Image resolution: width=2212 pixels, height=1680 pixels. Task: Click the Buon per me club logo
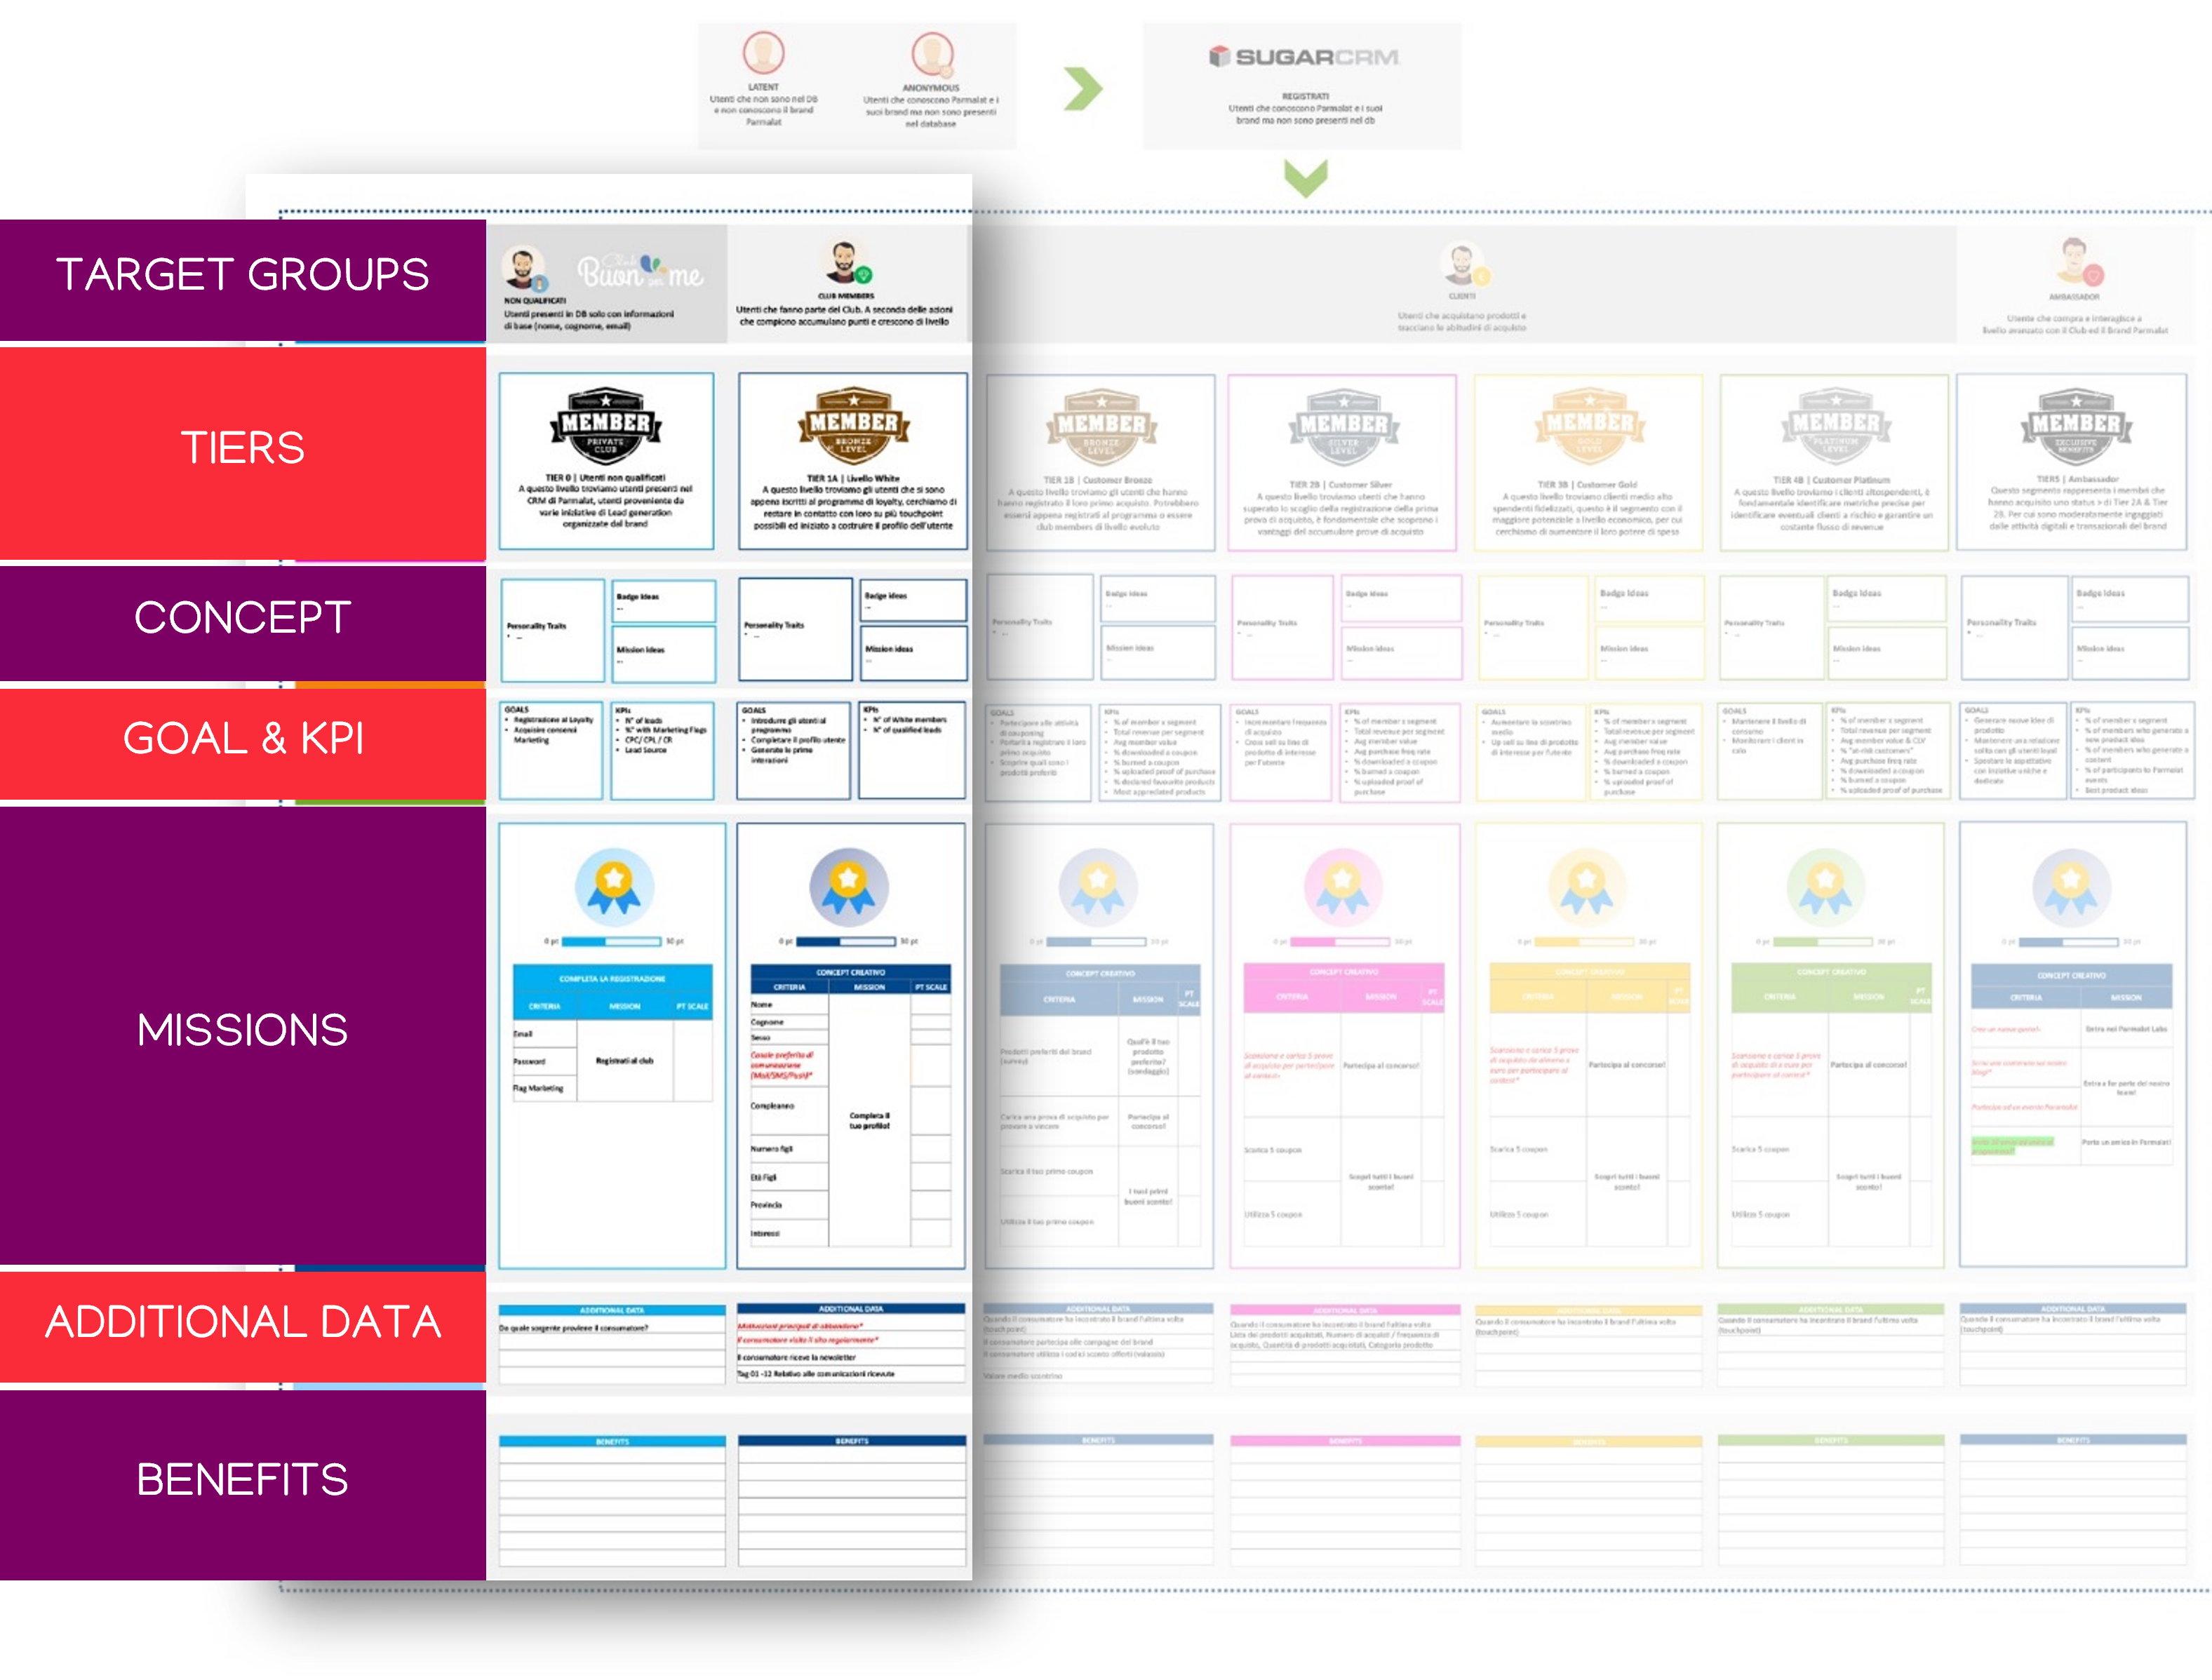640,269
